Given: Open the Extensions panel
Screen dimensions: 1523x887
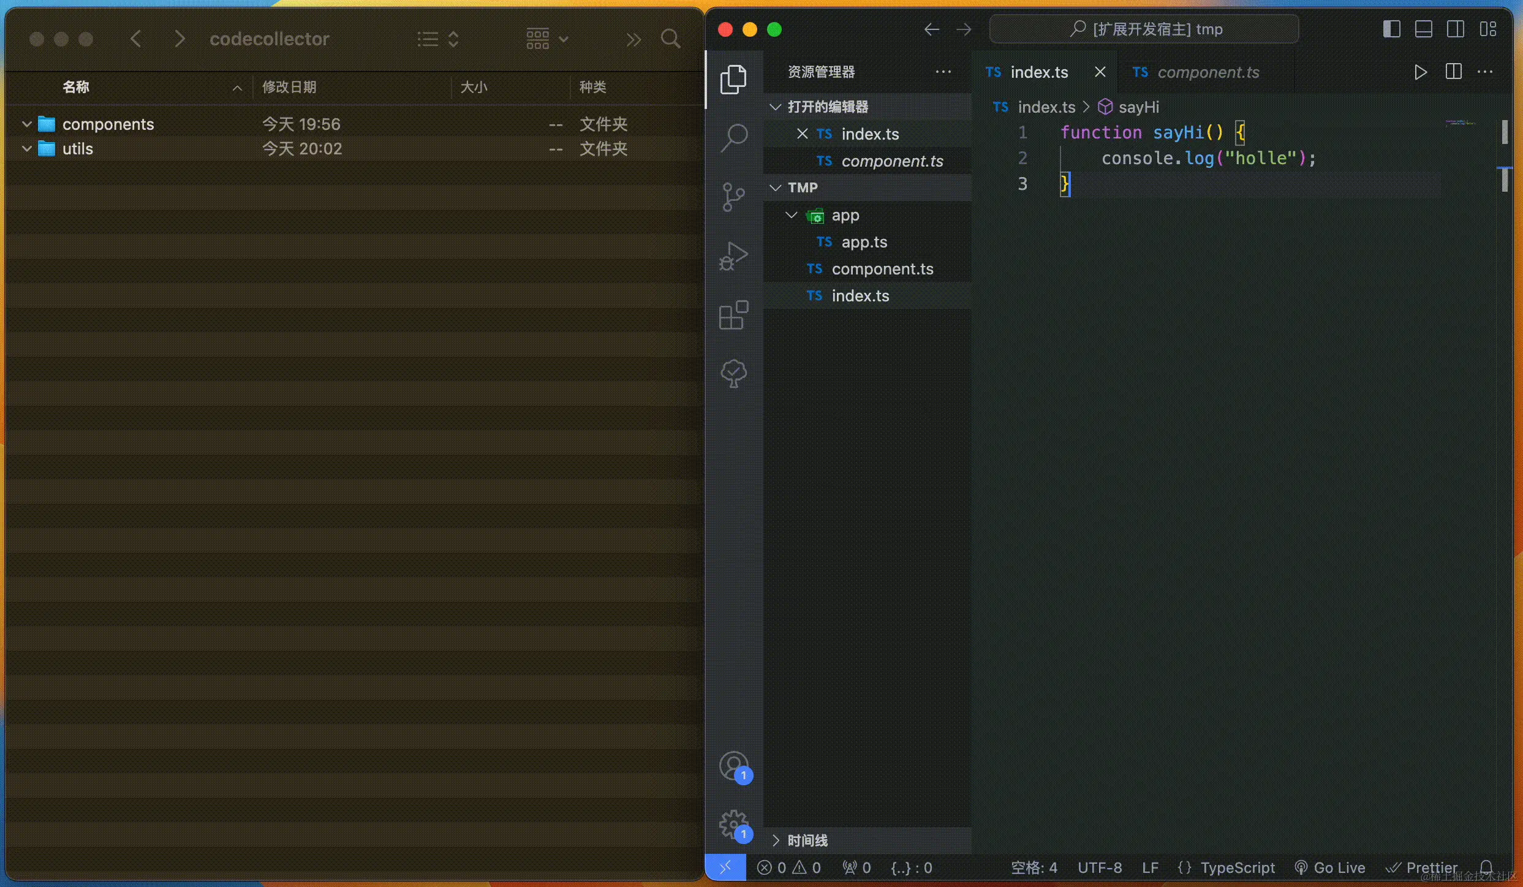Looking at the screenshot, I should point(734,315).
